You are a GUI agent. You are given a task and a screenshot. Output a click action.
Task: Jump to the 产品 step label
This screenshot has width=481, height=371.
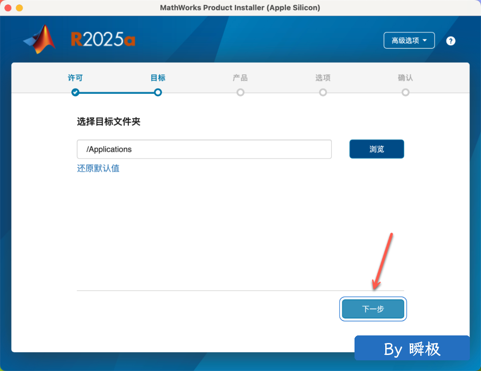[x=240, y=78]
